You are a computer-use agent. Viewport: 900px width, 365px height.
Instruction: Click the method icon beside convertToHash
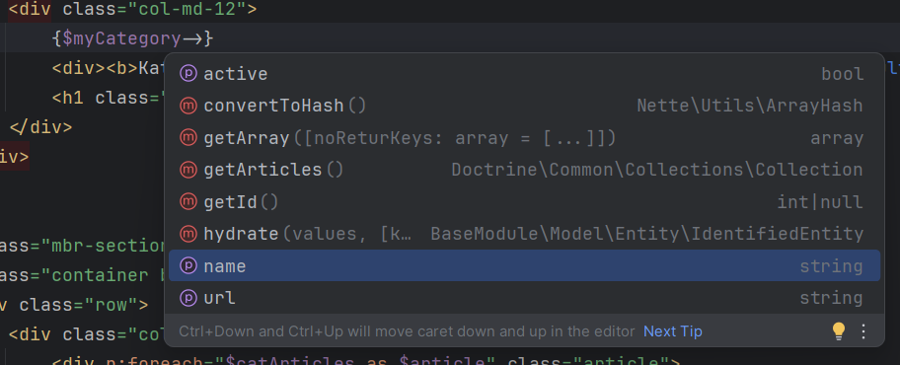pyautogui.click(x=188, y=106)
